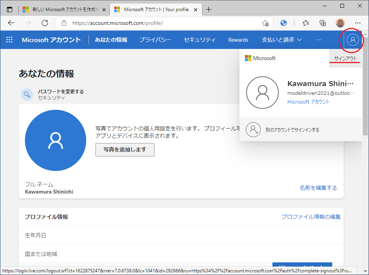369x275 pixels.
Task: Sign out using サインアウト
Action: (x=346, y=59)
